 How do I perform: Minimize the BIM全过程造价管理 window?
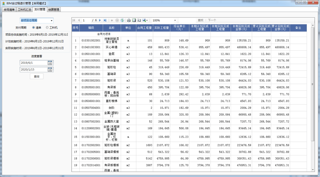(299, 2)
